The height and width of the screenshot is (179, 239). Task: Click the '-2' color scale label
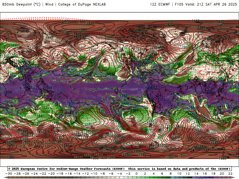point(128,174)
